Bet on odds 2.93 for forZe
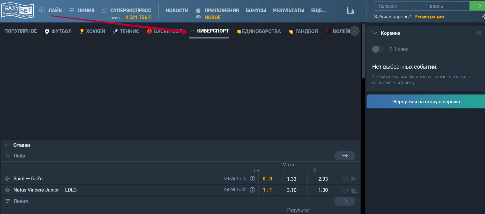 pos(323,179)
